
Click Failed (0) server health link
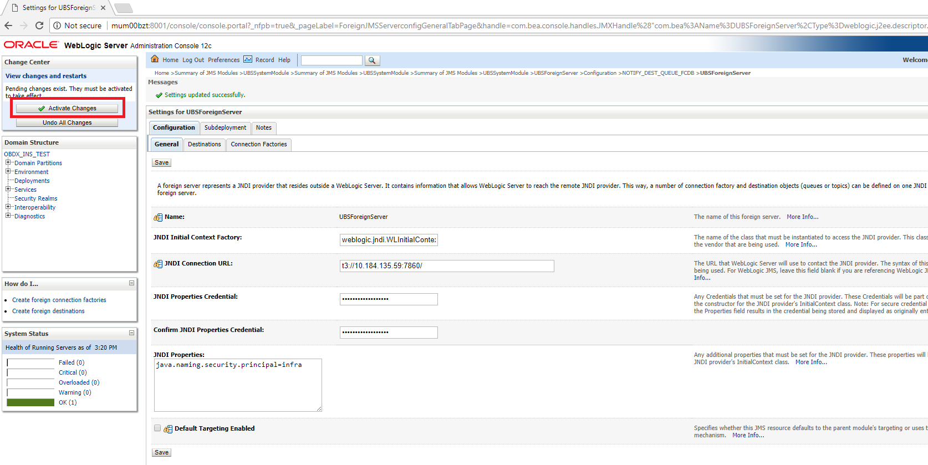click(72, 362)
